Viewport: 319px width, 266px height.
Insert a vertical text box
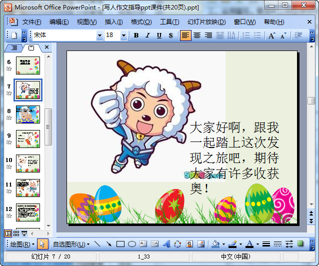(x=154, y=244)
